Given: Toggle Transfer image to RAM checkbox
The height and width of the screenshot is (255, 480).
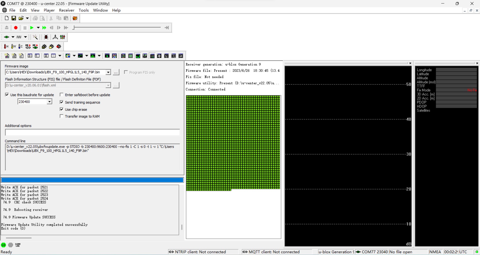Looking at the screenshot, I should 62,116.
